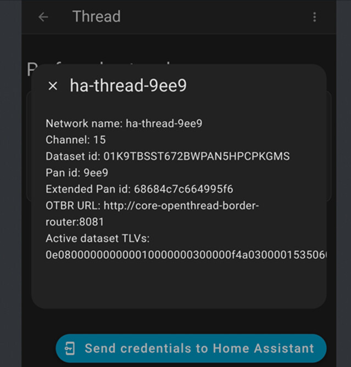The width and height of the screenshot is (351, 367).
Task: Send credentials to Home Assistant
Action: 199,349
